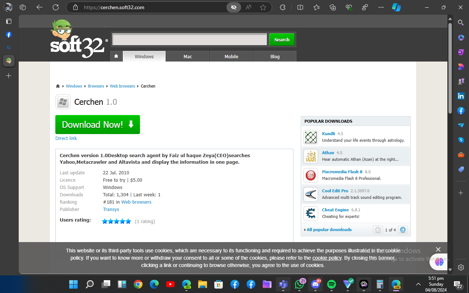The width and height of the screenshot is (469, 293).
Task: Open Spotify from the taskbar
Action: click(x=331, y=284)
